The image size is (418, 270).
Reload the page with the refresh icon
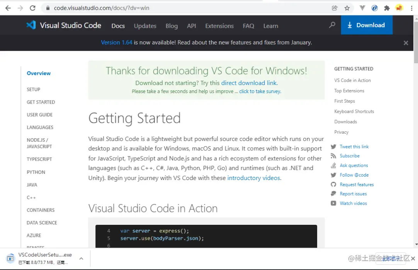pos(32,8)
